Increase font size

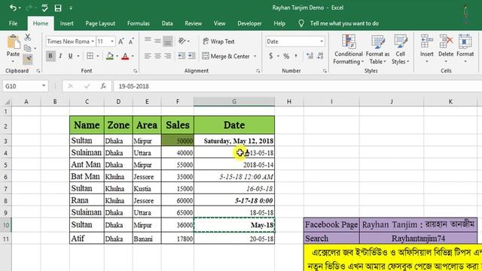pyautogui.click(x=121, y=41)
